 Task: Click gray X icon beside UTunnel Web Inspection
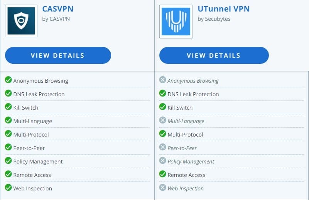[162, 188]
